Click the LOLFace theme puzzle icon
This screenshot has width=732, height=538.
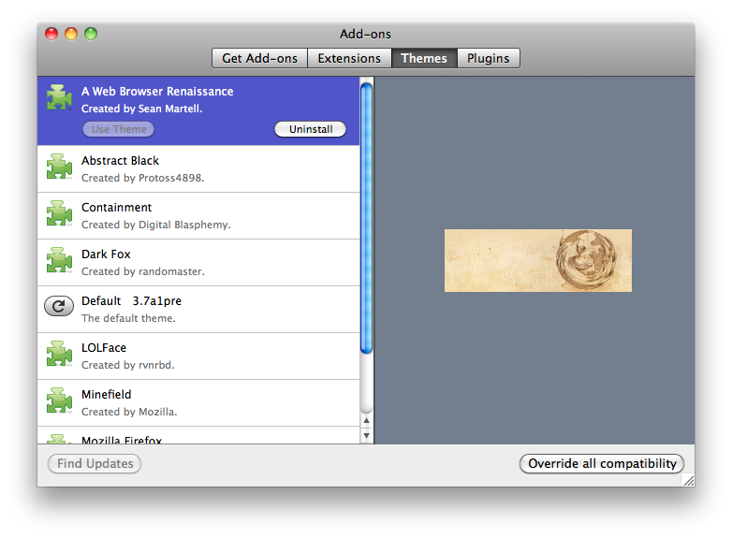click(59, 354)
